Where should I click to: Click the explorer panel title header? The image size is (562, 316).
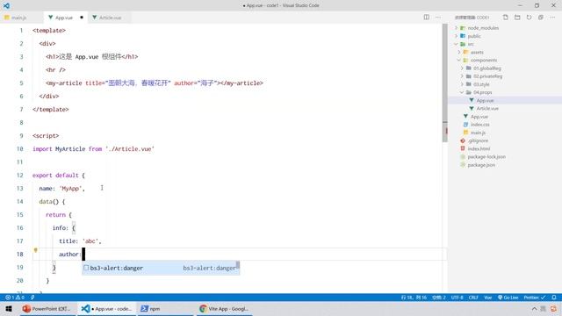tap(472, 18)
